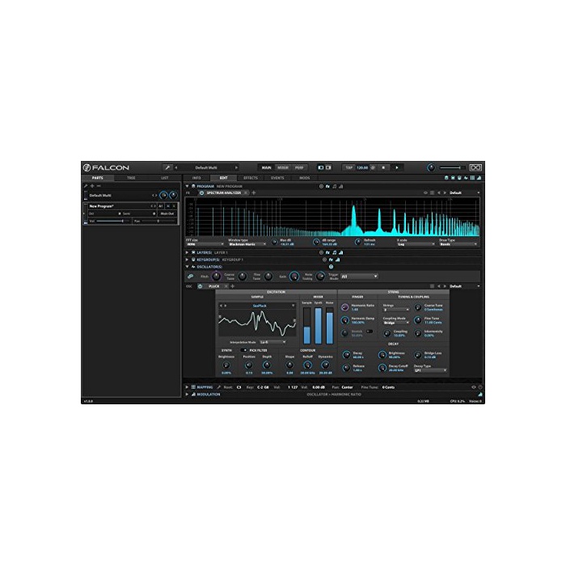This screenshot has width=566, height=566.
Task: Switch to the Effects tab
Action: 250,177
